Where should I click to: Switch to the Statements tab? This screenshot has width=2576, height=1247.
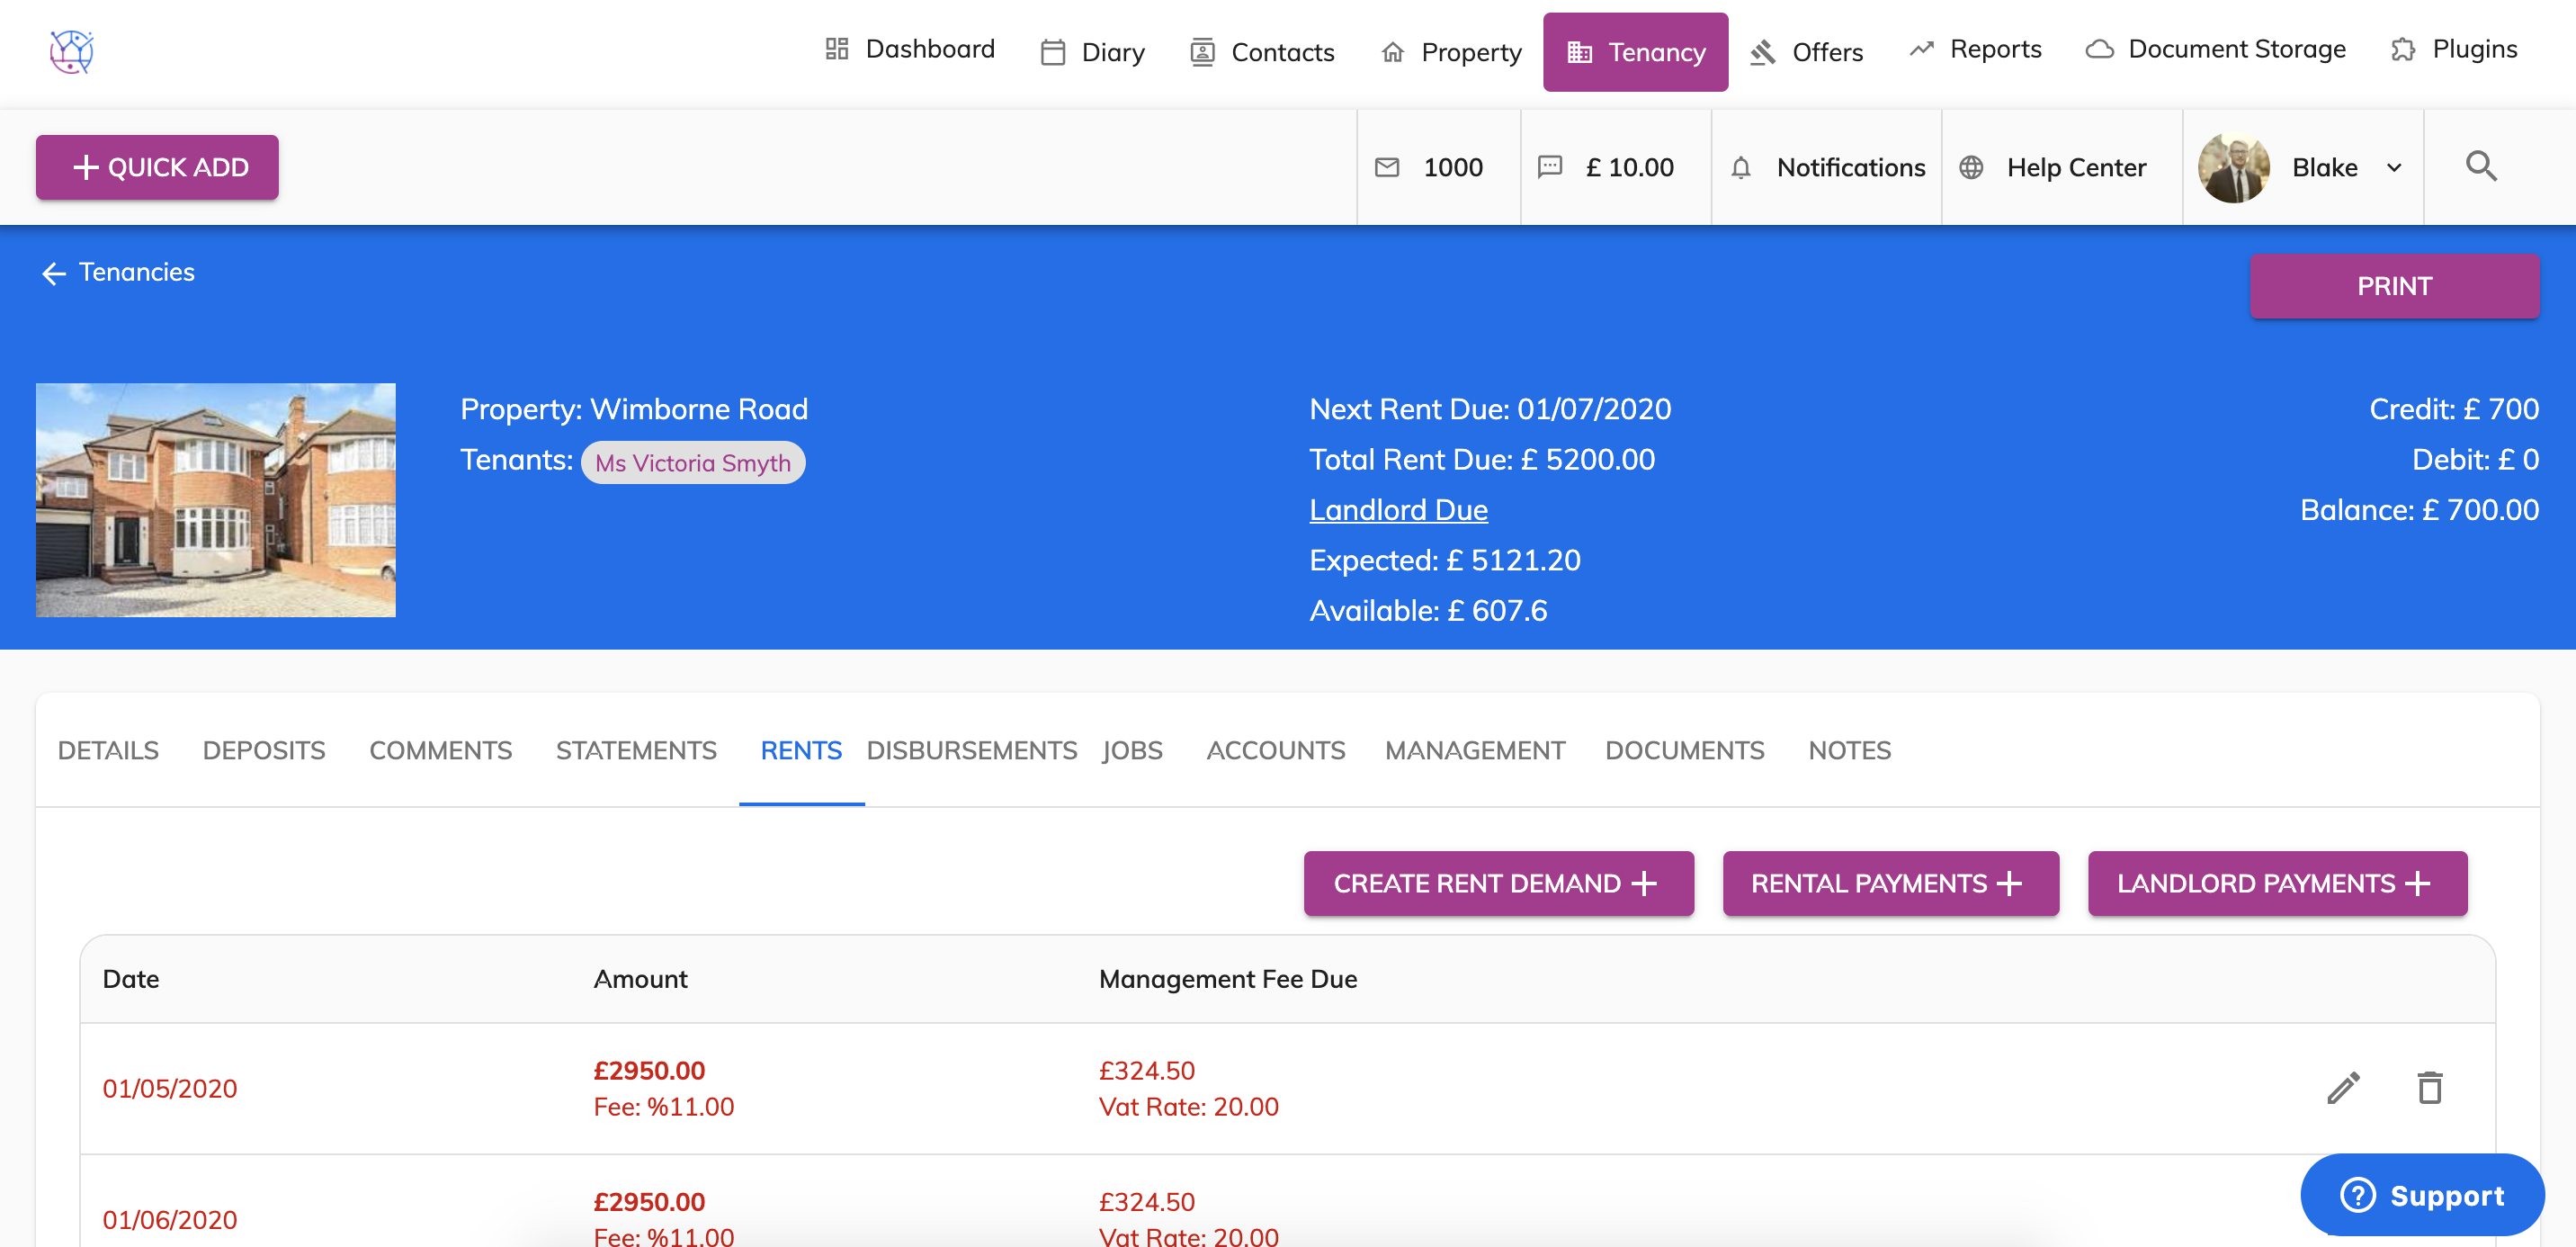(x=636, y=750)
